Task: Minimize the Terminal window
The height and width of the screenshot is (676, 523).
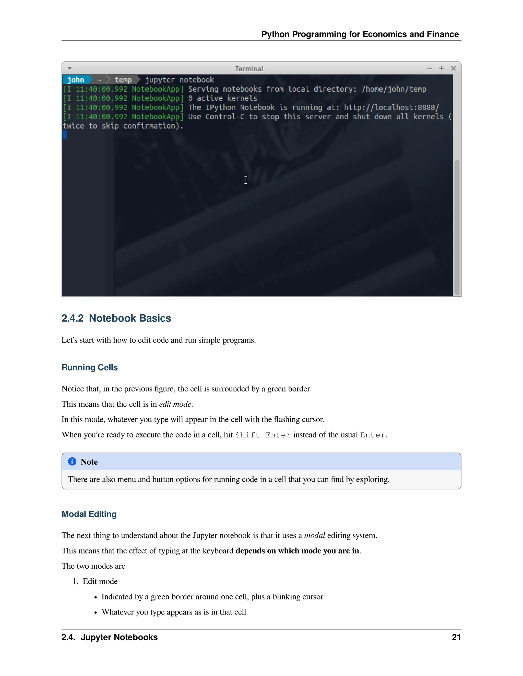Action: (430, 68)
